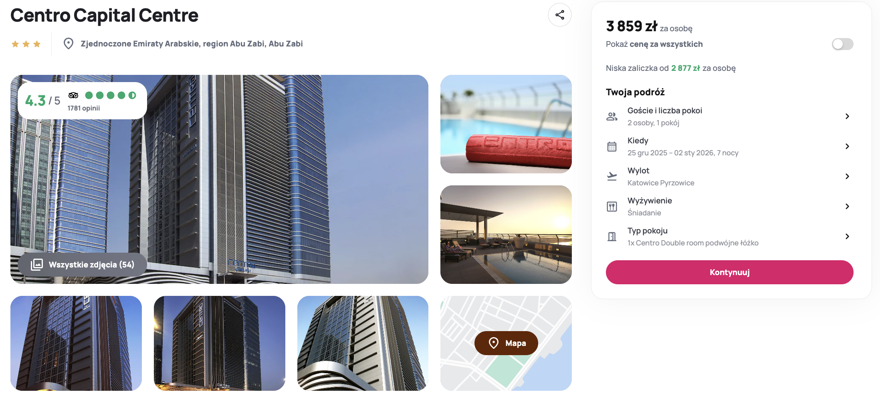This screenshot has width=880, height=414.
Task: Expand the Kiedy dates chevron
Action: [847, 146]
